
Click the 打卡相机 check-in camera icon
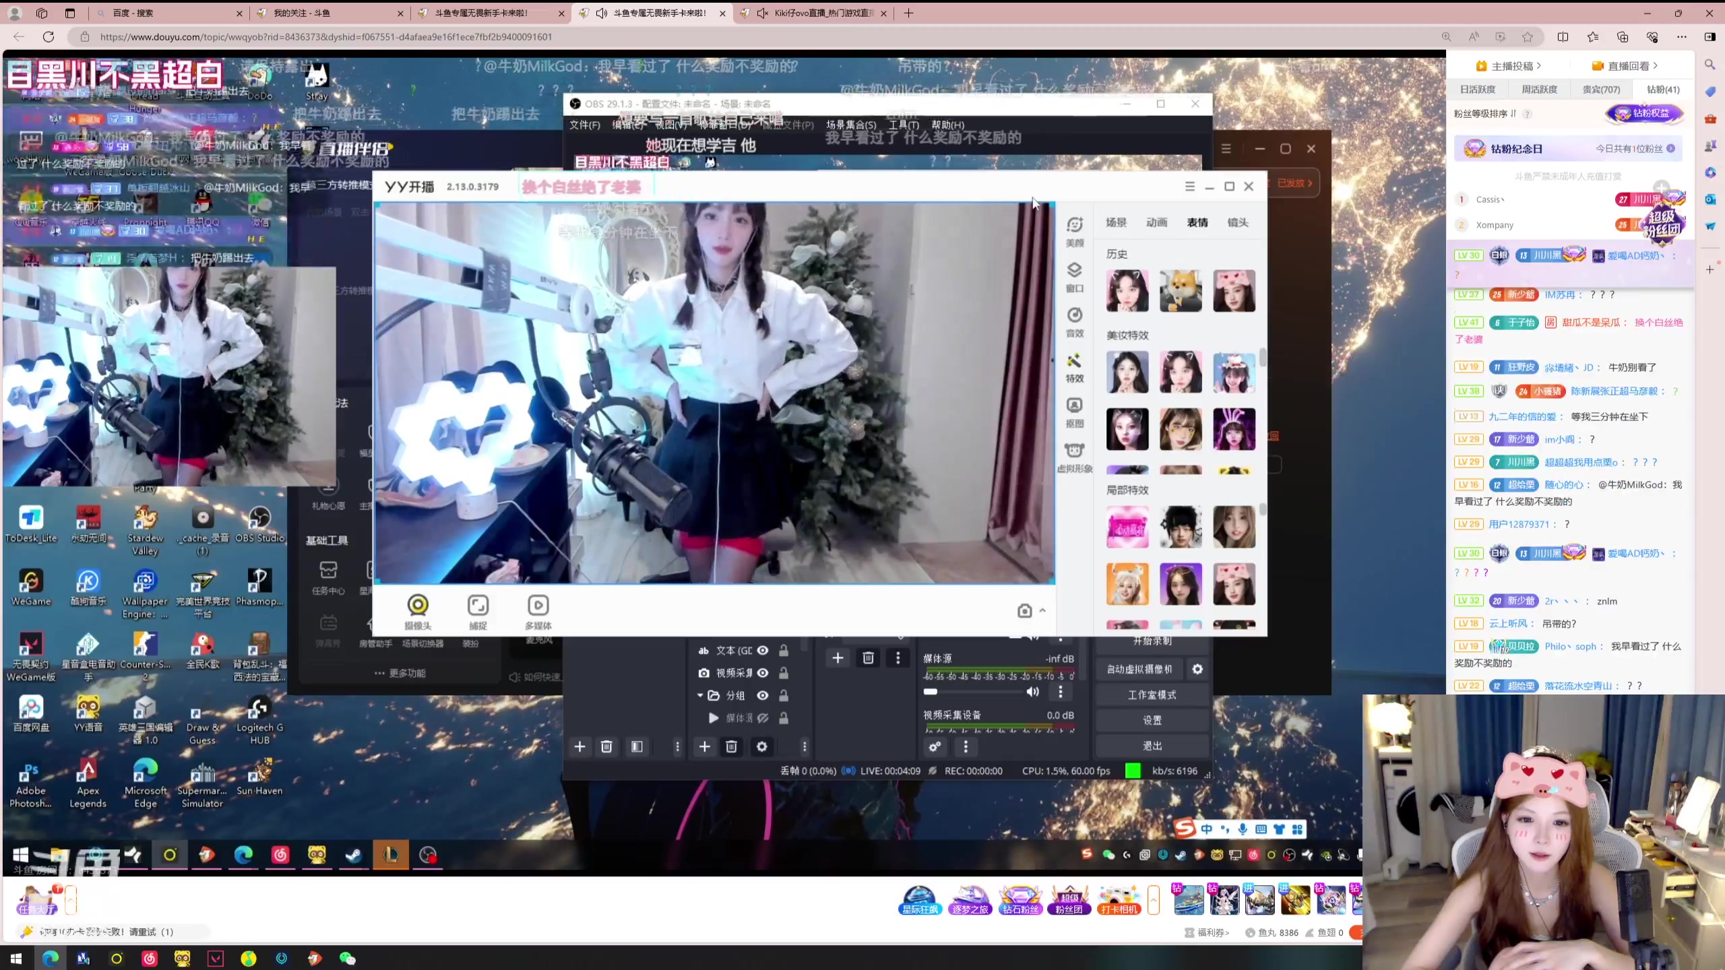pos(1119,900)
